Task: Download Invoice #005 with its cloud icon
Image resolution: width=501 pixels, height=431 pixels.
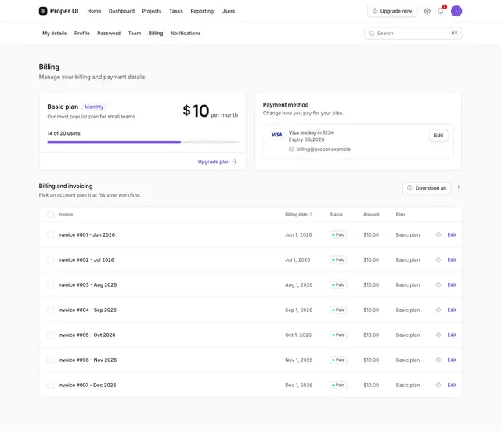Action: pyautogui.click(x=438, y=335)
